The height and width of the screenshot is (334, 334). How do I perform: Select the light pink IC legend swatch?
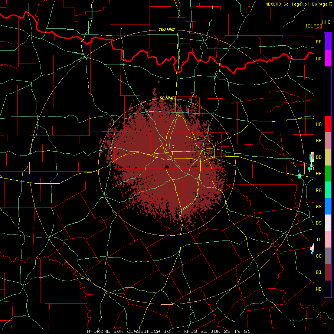pyautogui.click(x=328, y=239)
